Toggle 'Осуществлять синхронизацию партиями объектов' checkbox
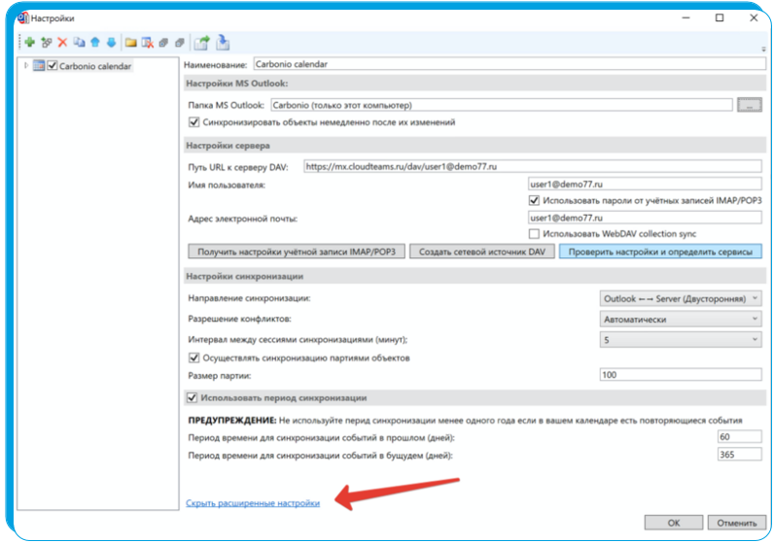Screen dimensions: 774x543 [194, 357]
